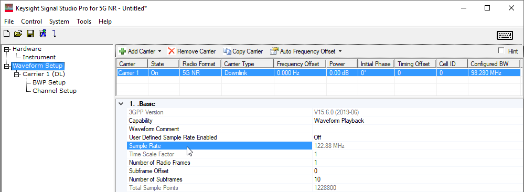Click the 0° initial phase cell
This screenshot has width=524, height=192.
[x=376, y=72]
